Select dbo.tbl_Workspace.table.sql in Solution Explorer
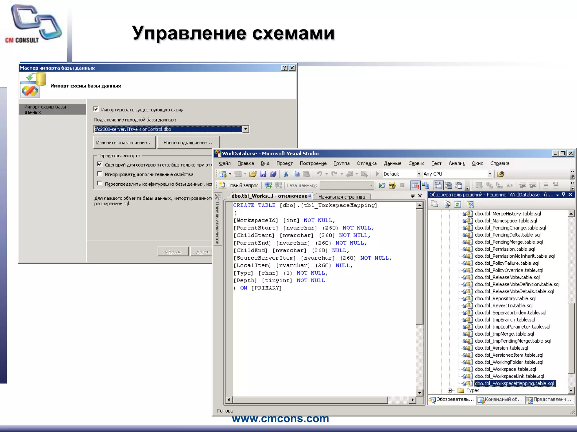577x432 pixels. (x=505, y=369)
